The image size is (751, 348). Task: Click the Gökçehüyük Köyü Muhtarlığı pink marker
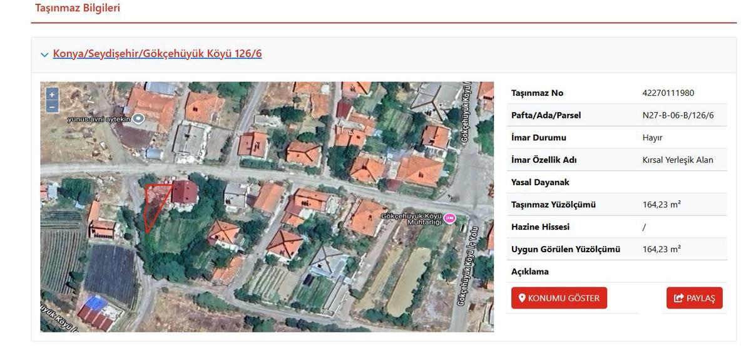pos(449,218)
